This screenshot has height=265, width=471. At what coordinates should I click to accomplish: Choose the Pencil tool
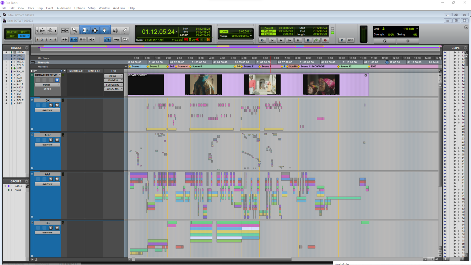pos(124,30)
